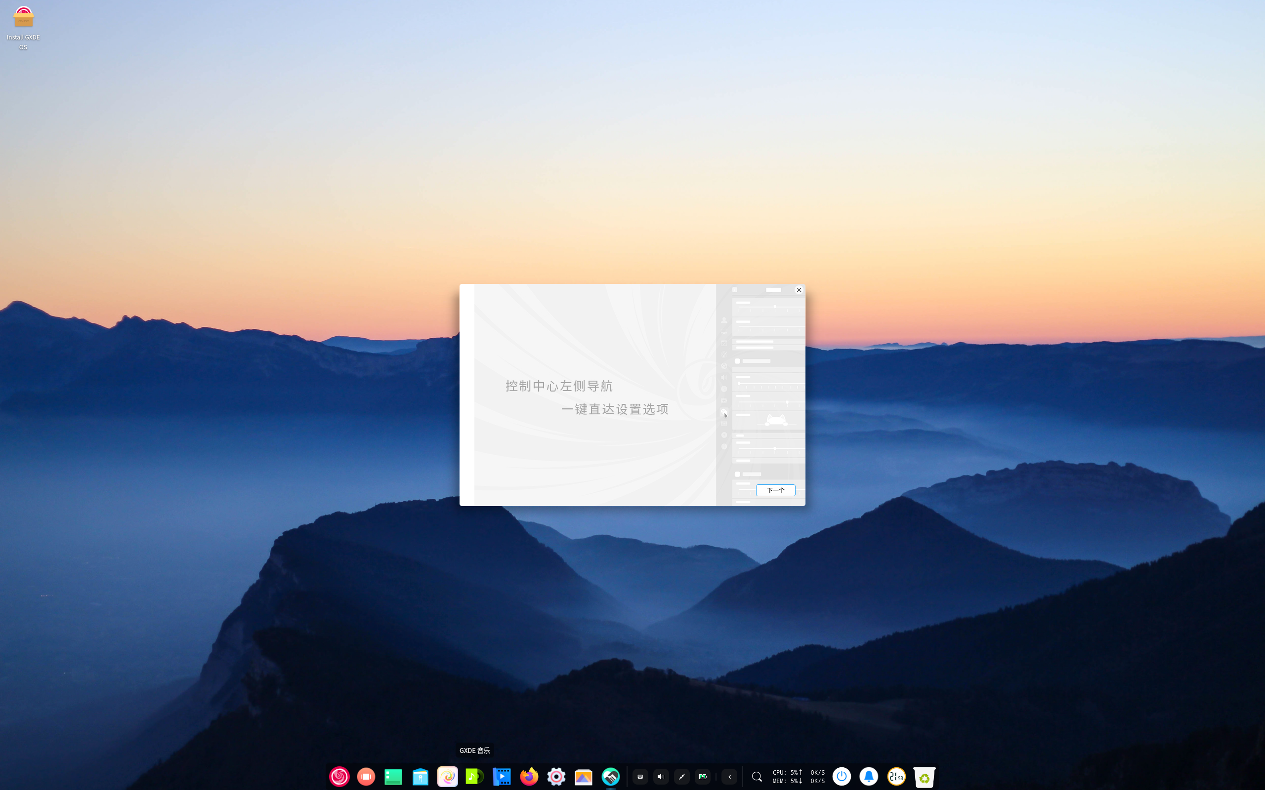Open the search magnifier in the dock
Screen dimensions: 1265x790
(757, 776)
